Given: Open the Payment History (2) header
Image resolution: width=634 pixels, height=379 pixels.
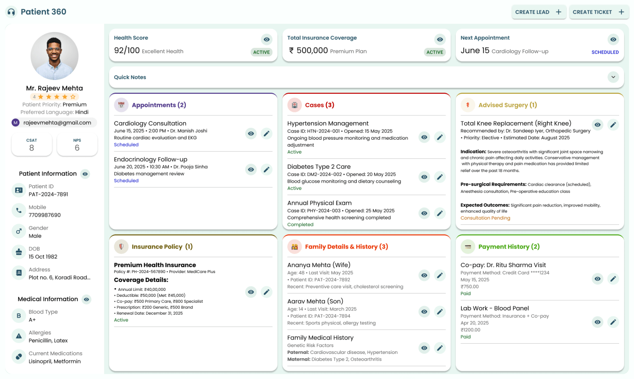Looking at the screenshot, I should [509, 247].
